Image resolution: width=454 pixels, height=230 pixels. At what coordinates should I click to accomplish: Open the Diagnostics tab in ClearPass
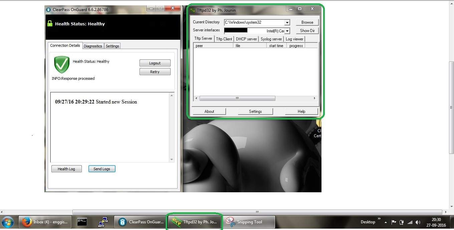pos(93,46)
